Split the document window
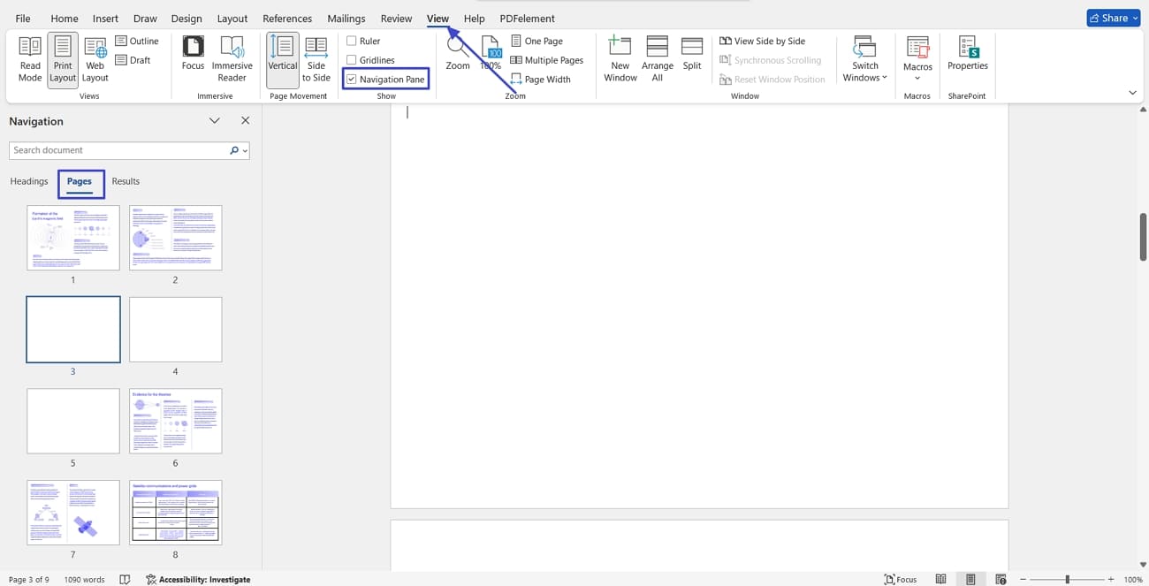Viewport: 1149px width, 586px height. [x=691, y=57]
